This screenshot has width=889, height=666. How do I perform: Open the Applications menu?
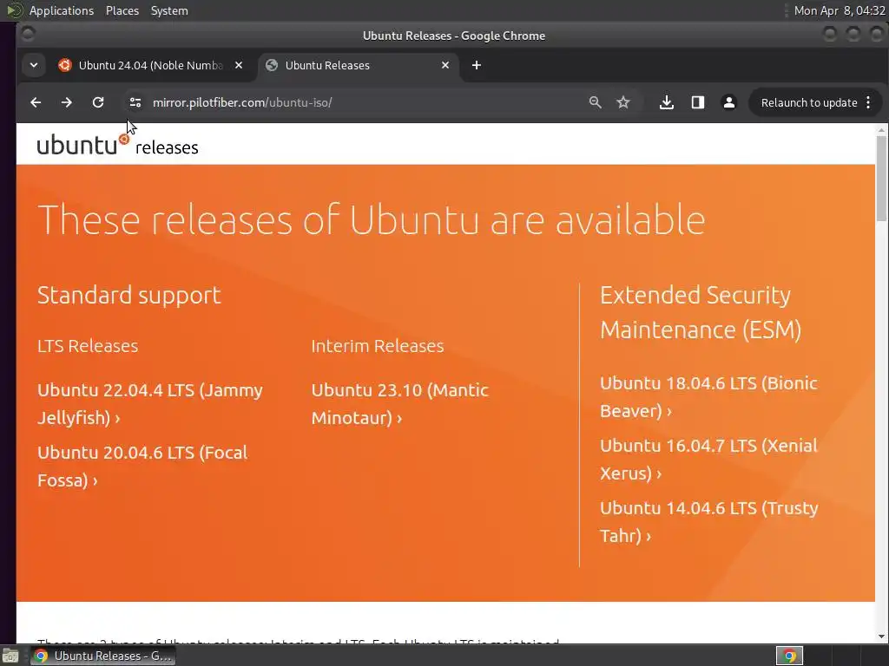(x=62, y=10)
